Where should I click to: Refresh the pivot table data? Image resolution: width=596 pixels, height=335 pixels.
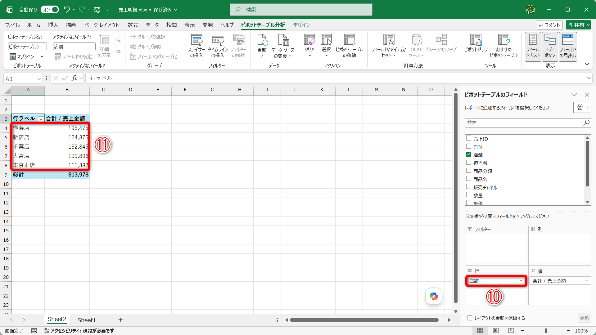coord(262,46)
